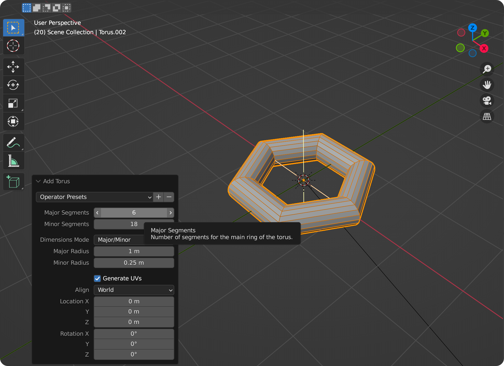Click the User Perspective label
The width and height of the screenshot is (504, 366).
(x=58, y=23)
